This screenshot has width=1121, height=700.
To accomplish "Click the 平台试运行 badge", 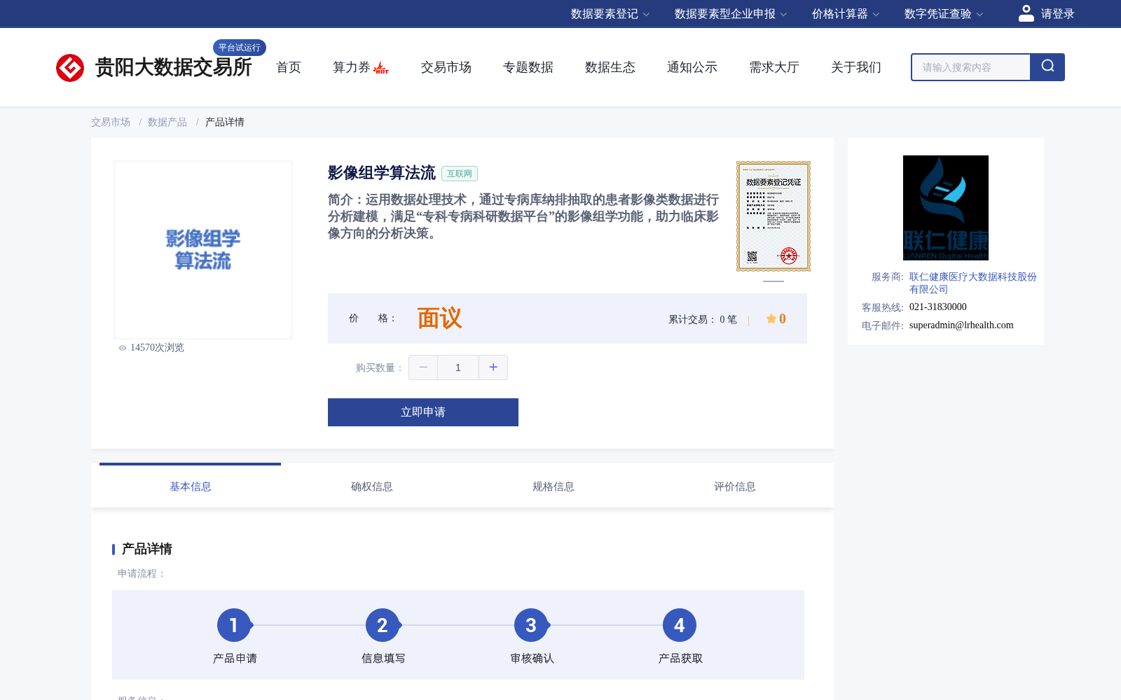I will point(240,48).
